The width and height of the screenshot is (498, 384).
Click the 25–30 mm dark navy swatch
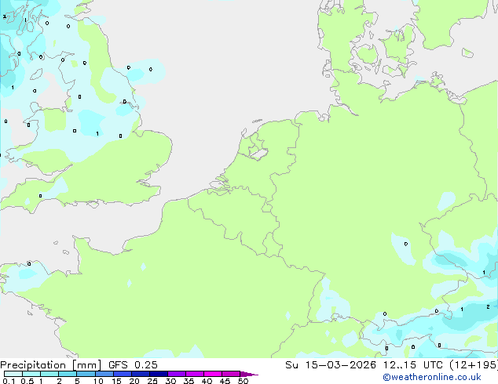pyautogui.click(x=158, y=374)
